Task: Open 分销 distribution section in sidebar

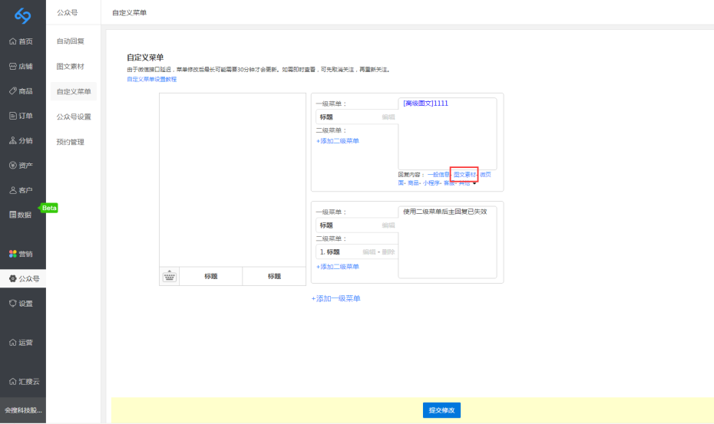Action: pyautogui.click(x=21, y=140)
